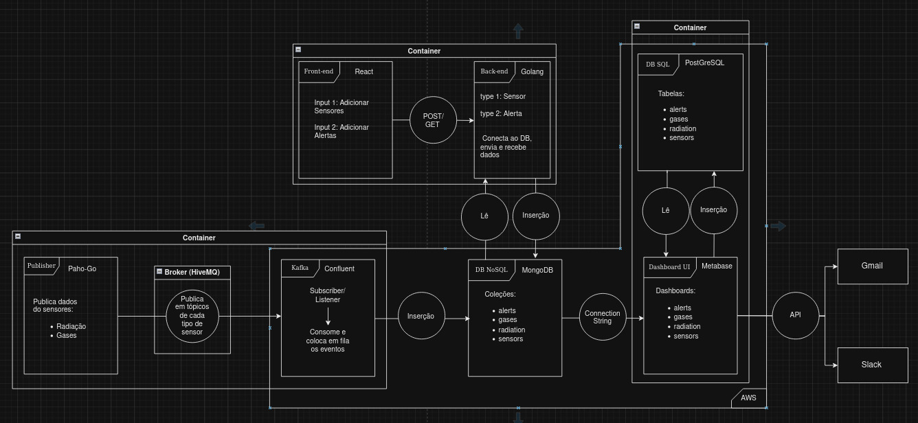Select the AWS label tab
The image size is (918, 423).
click(x=748, y=397)
